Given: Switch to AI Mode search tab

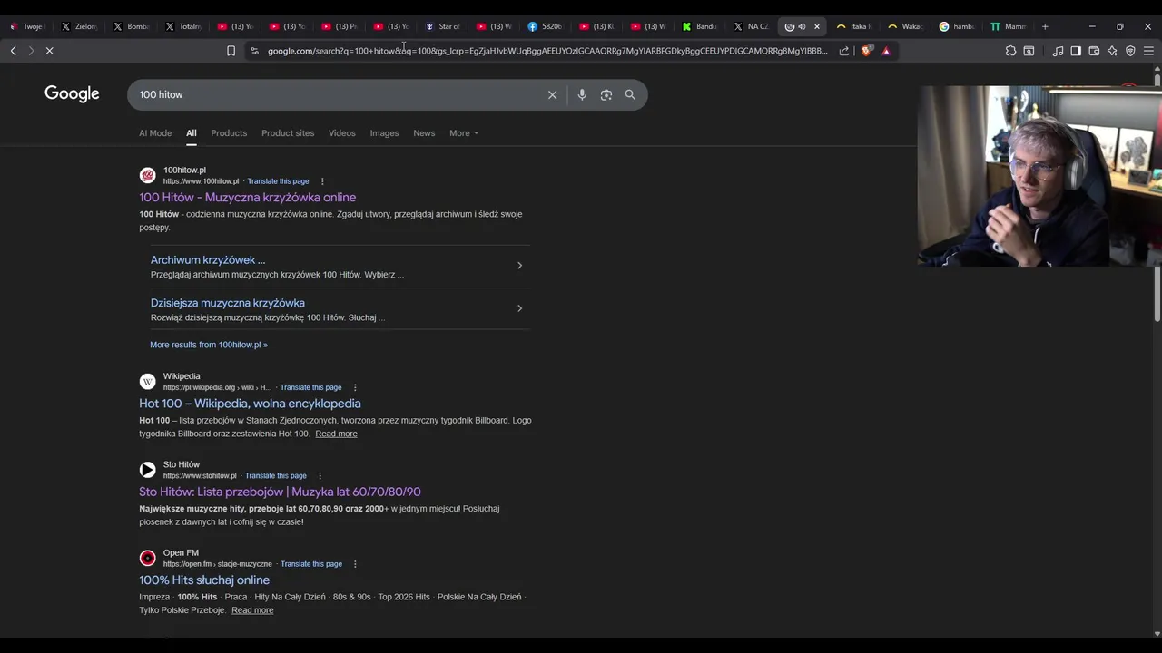Looking at the screenshot, I should click(x=155, y=133).
